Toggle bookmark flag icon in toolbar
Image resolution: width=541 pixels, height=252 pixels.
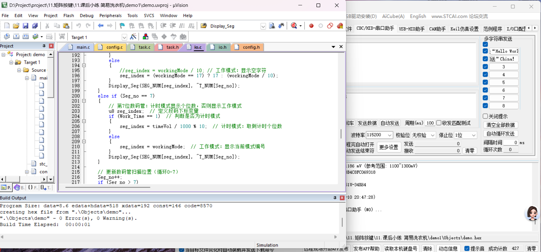[122, 26]
